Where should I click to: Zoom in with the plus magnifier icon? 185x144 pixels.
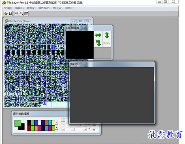17,14
